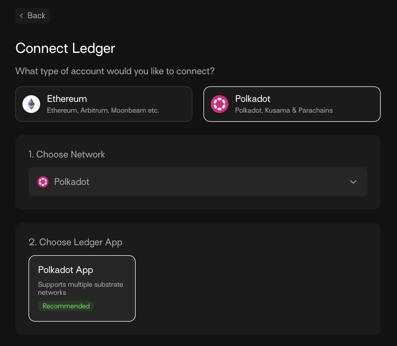The width and height of the screenshot is (397, 346).
Task: Click the Ethereum diamond logo icon
Action: [31, 104]
